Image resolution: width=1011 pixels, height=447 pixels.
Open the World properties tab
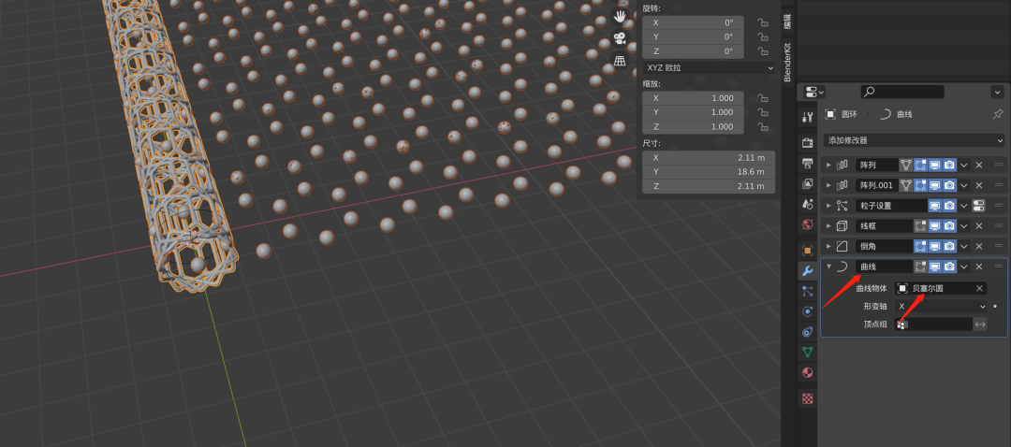807,224
